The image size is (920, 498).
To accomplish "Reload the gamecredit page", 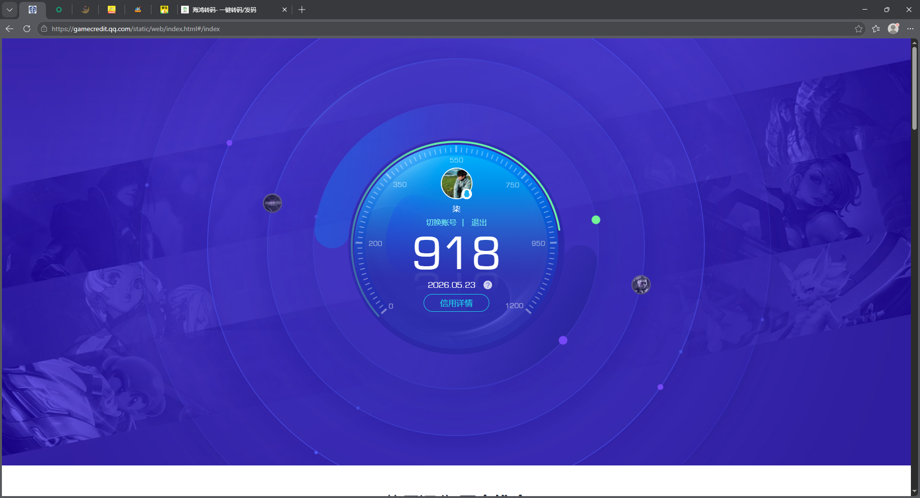I will [27, 29].
